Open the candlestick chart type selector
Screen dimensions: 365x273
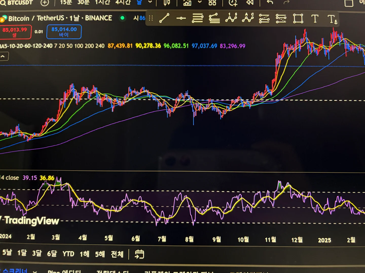(167, 3)
